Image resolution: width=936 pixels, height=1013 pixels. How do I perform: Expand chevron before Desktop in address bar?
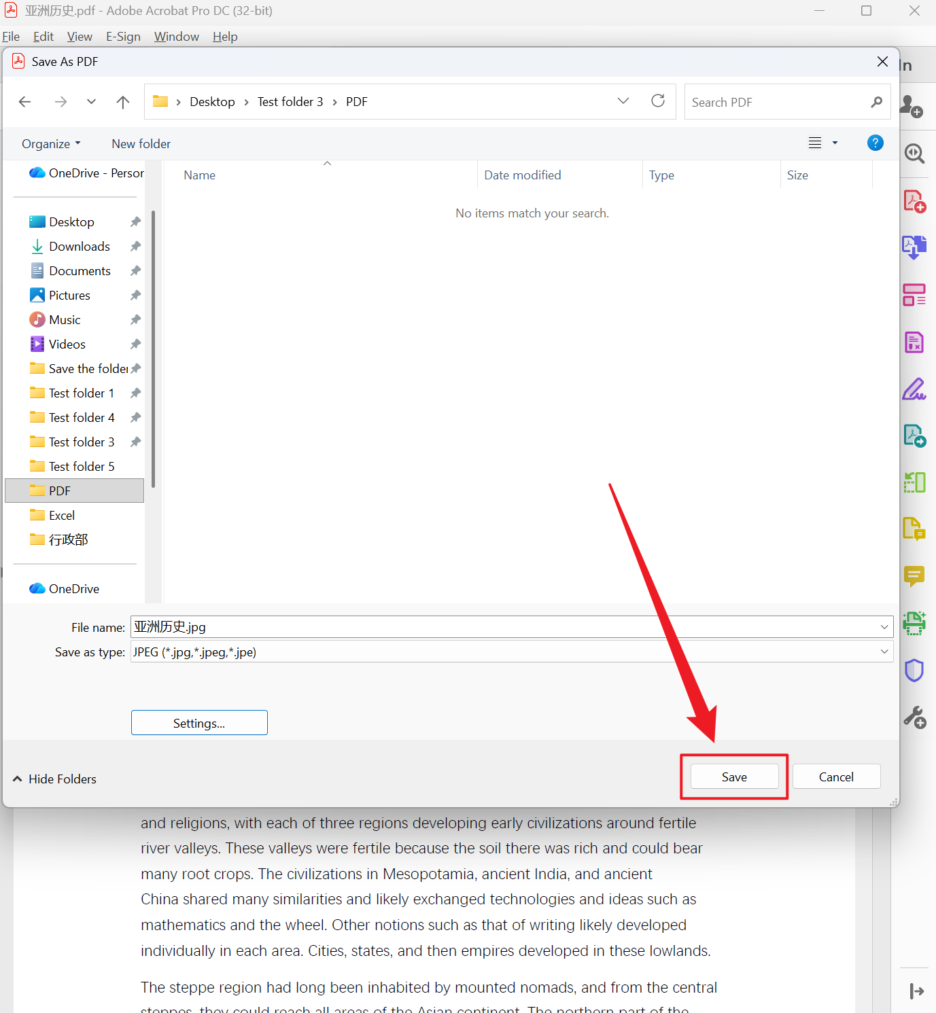178,102
